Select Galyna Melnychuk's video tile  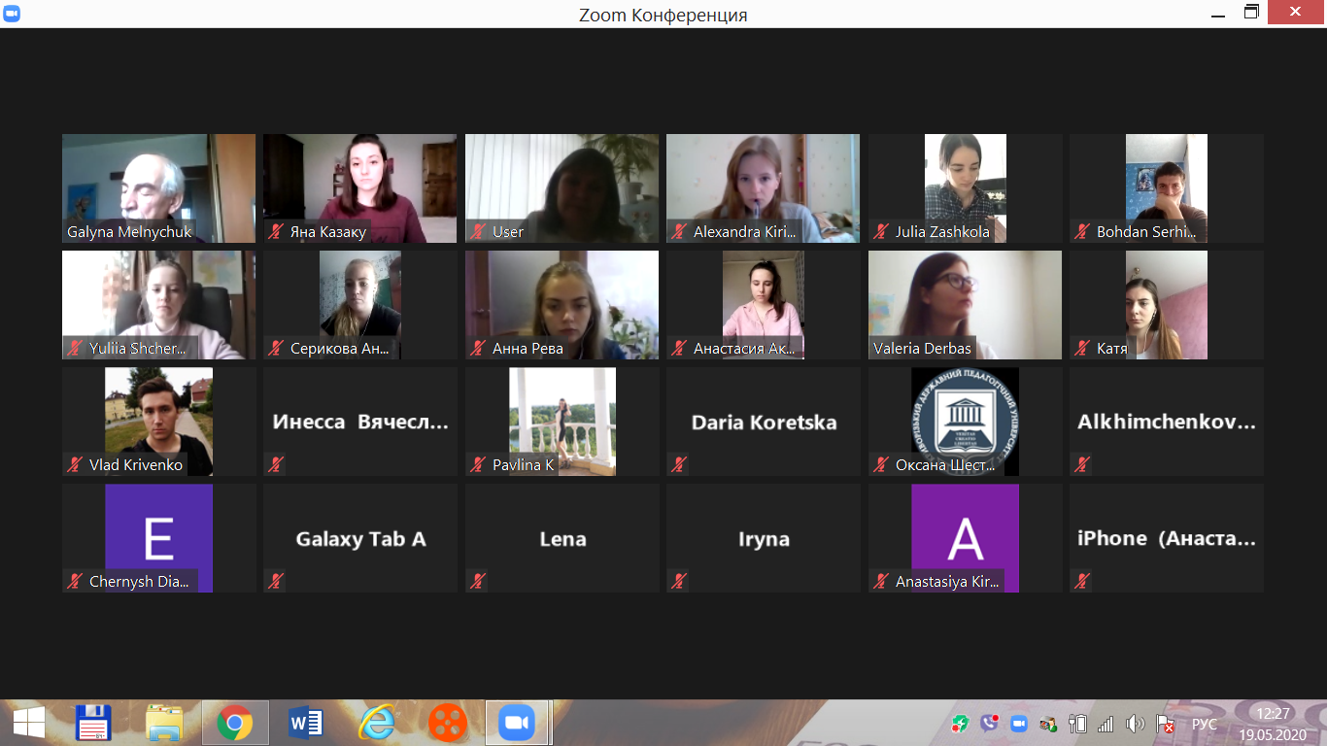coord(158,187)
